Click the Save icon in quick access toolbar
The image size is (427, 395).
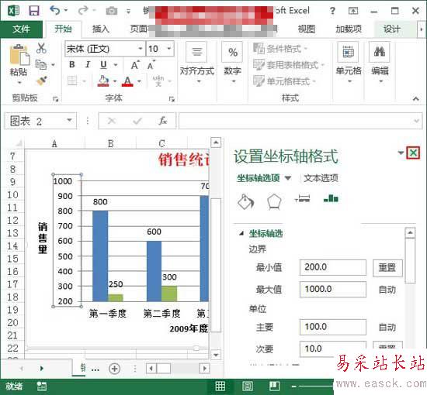pos(34,11)
